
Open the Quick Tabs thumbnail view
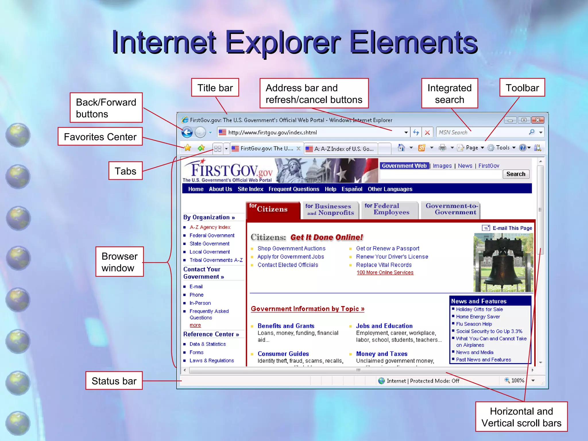(x=218, y=148)
